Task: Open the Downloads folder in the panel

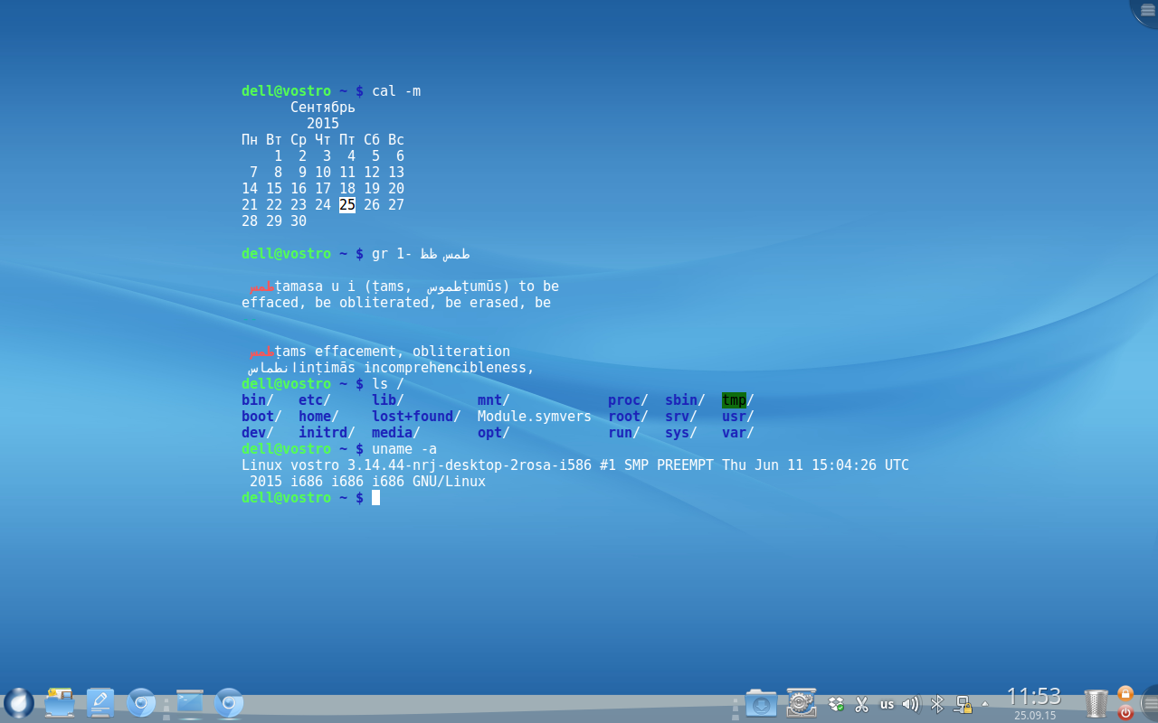Action: [761, 702]
